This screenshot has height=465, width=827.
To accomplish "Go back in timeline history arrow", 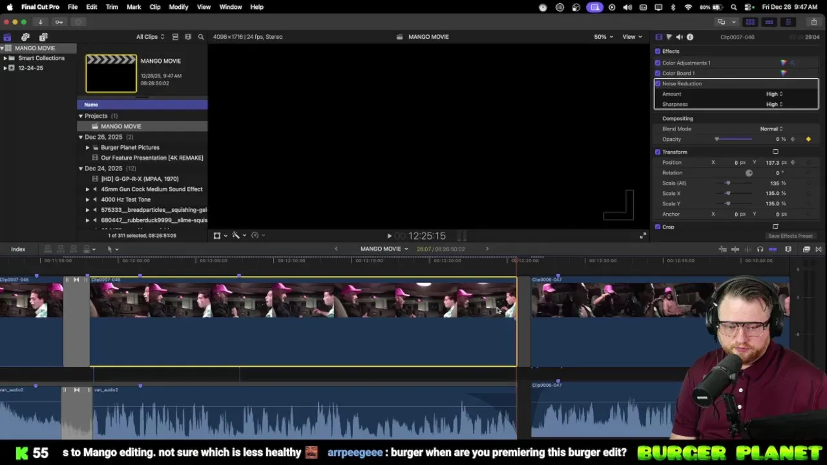I will coord(336,249).
